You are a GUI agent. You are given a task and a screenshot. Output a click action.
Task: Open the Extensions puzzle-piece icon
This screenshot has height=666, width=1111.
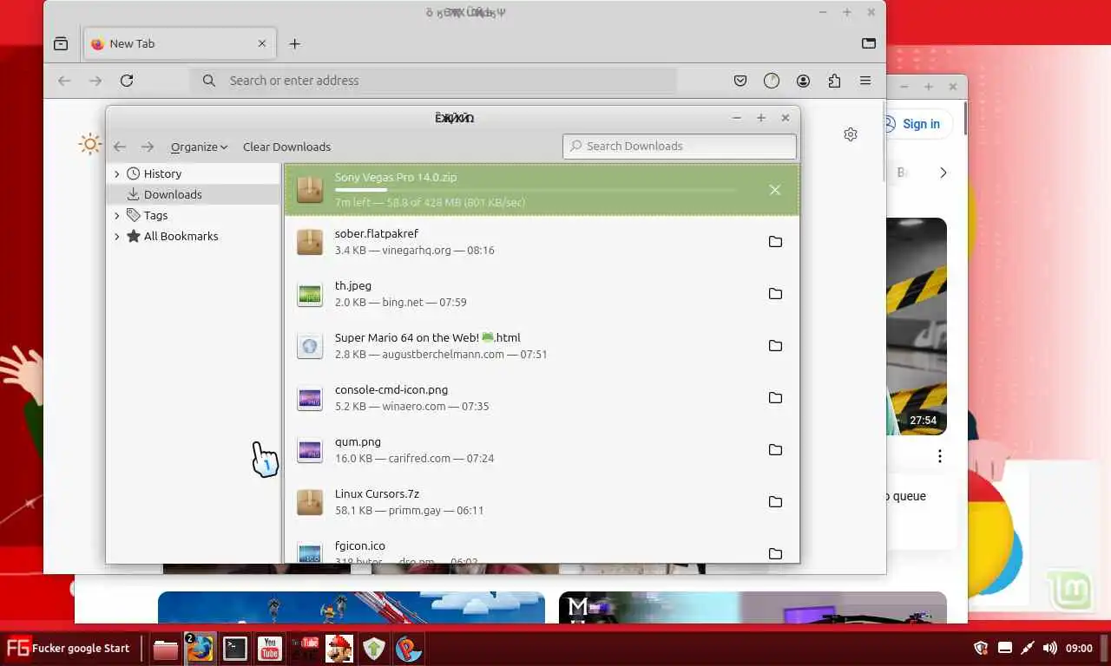pos(834,81)
